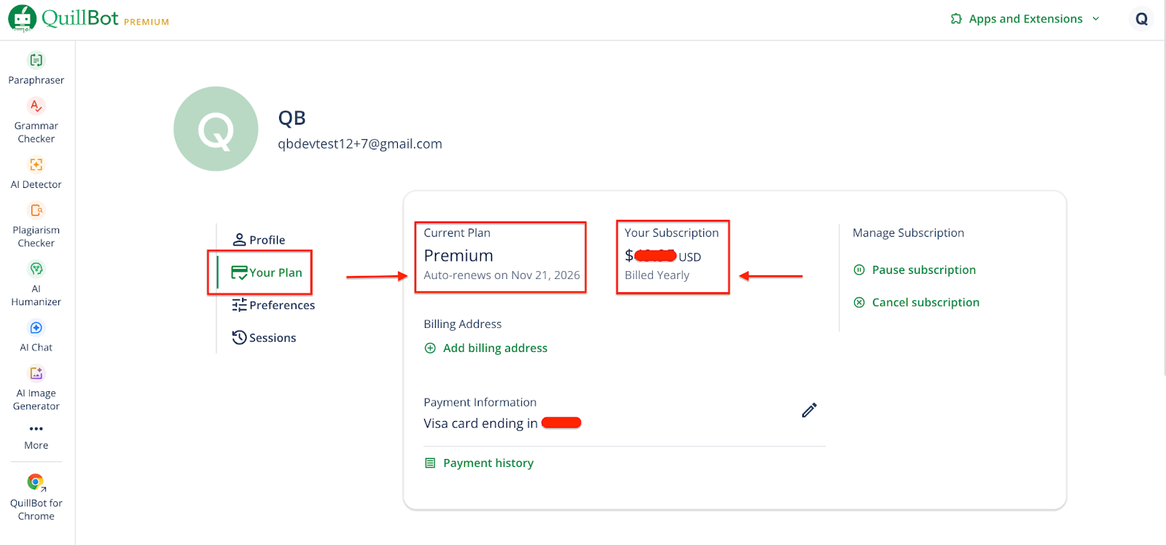Viewport: 1166px width, 545px height.
Task: Add a billing address
Action: pyautogui.click(x=495, y=348)
